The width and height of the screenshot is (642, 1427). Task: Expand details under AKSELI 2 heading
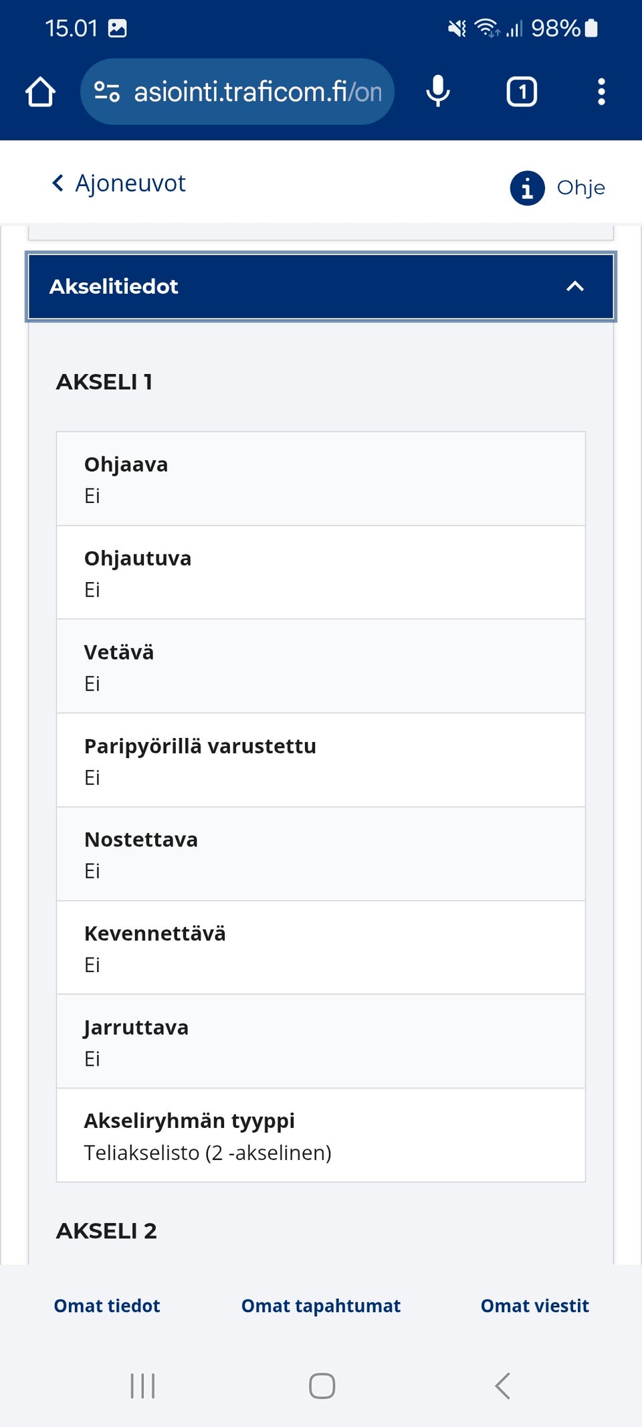107,1231
